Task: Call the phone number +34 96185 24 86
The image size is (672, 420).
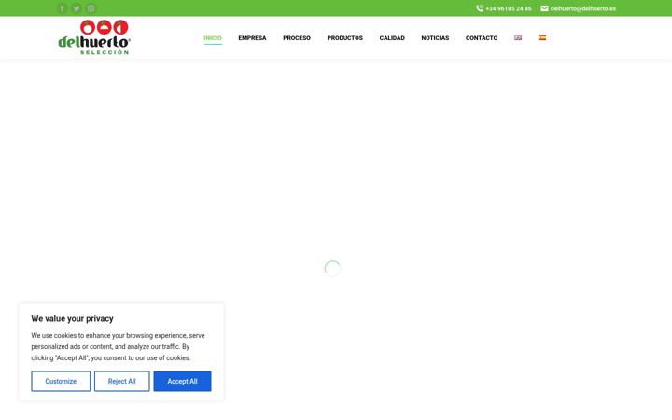Action: pyautogui.click(x=509, y=8)
